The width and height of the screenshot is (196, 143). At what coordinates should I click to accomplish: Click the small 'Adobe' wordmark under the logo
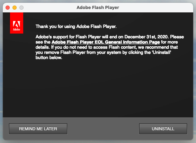pyautogui.click(x=17, y=30)
